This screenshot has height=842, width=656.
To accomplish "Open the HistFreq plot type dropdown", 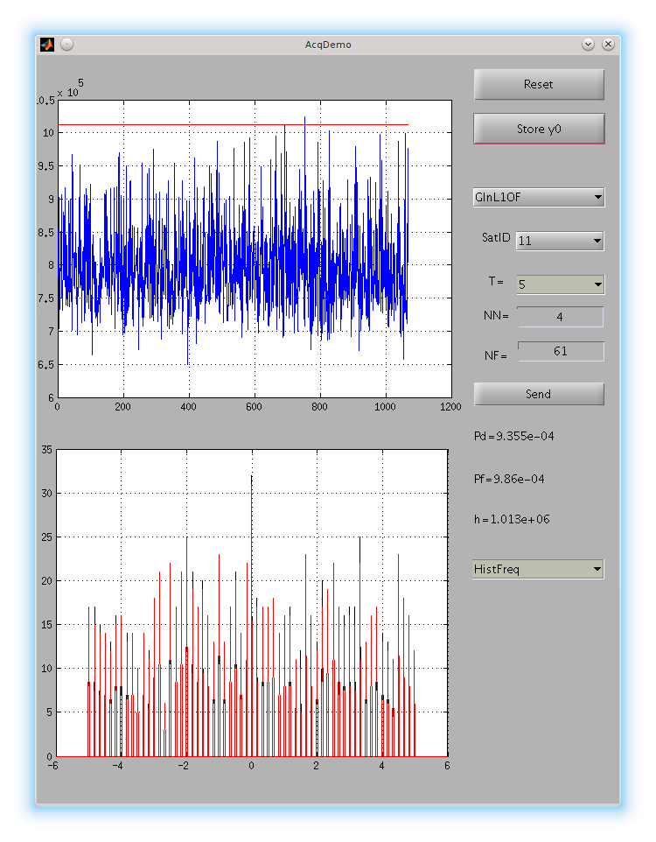I will tap(539, 570).
